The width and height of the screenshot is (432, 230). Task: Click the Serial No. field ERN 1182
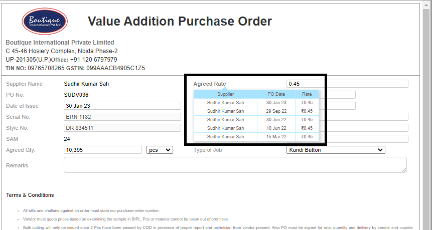coord(122,117)
